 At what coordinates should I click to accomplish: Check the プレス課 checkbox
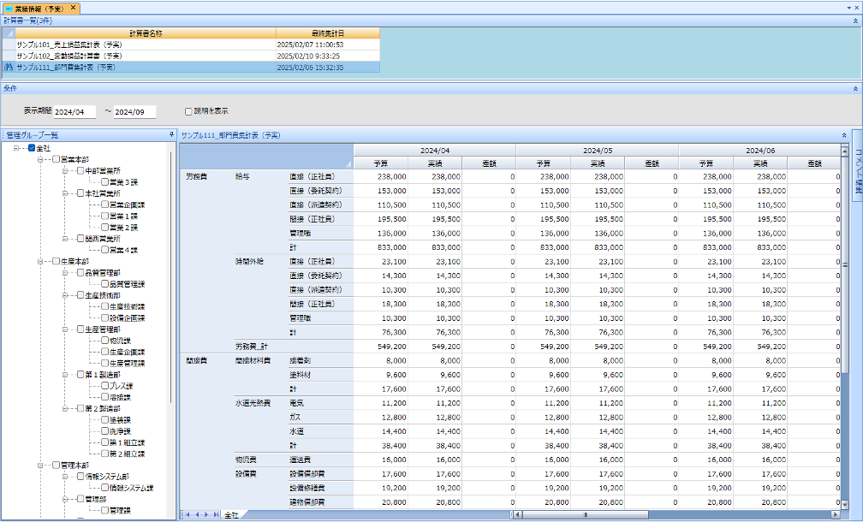pos(104,386)
